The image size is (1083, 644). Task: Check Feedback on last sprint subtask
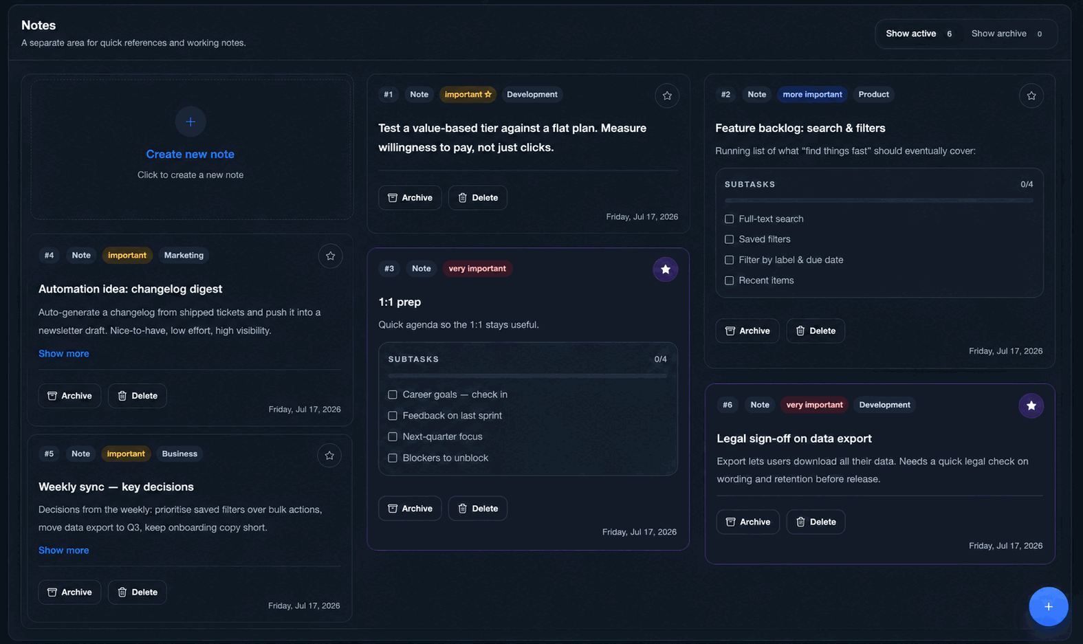tap(393, 416)
